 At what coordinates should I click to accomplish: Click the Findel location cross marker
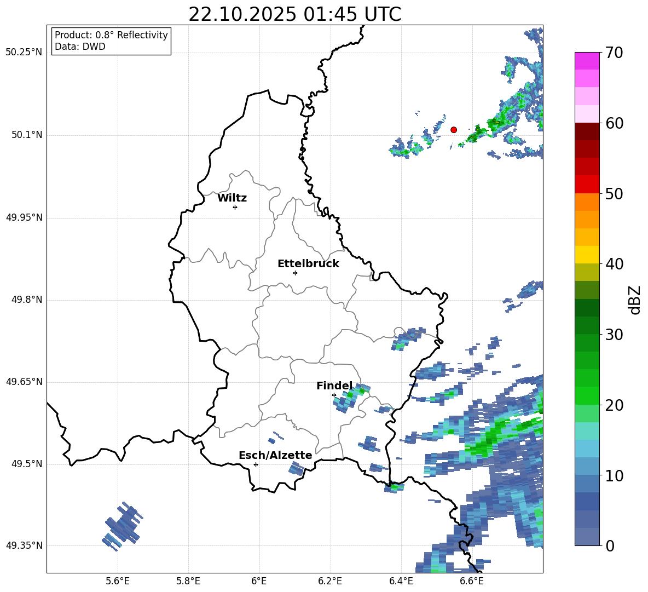(334, 395)
